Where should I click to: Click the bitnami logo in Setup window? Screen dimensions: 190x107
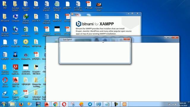click(x=78, y=24)
